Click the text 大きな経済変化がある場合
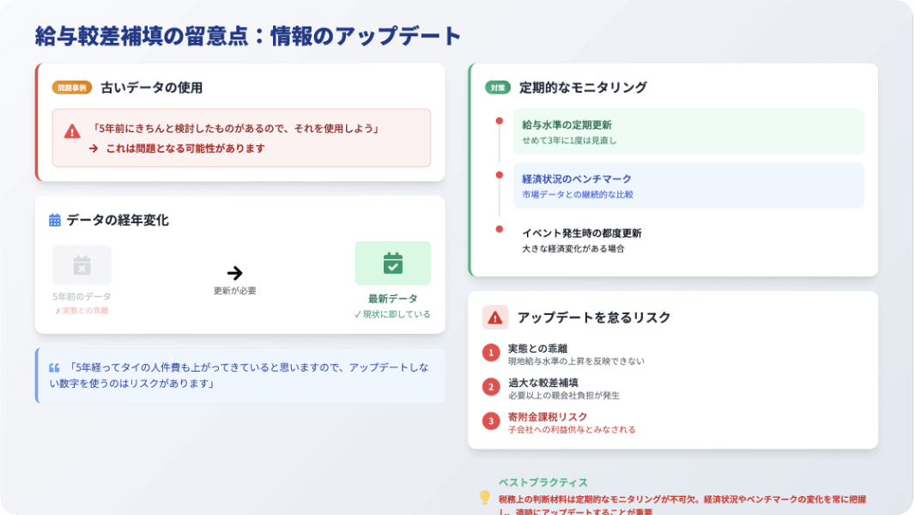The width and height of the screenshot is (915, 515). (x=573, y=249)
